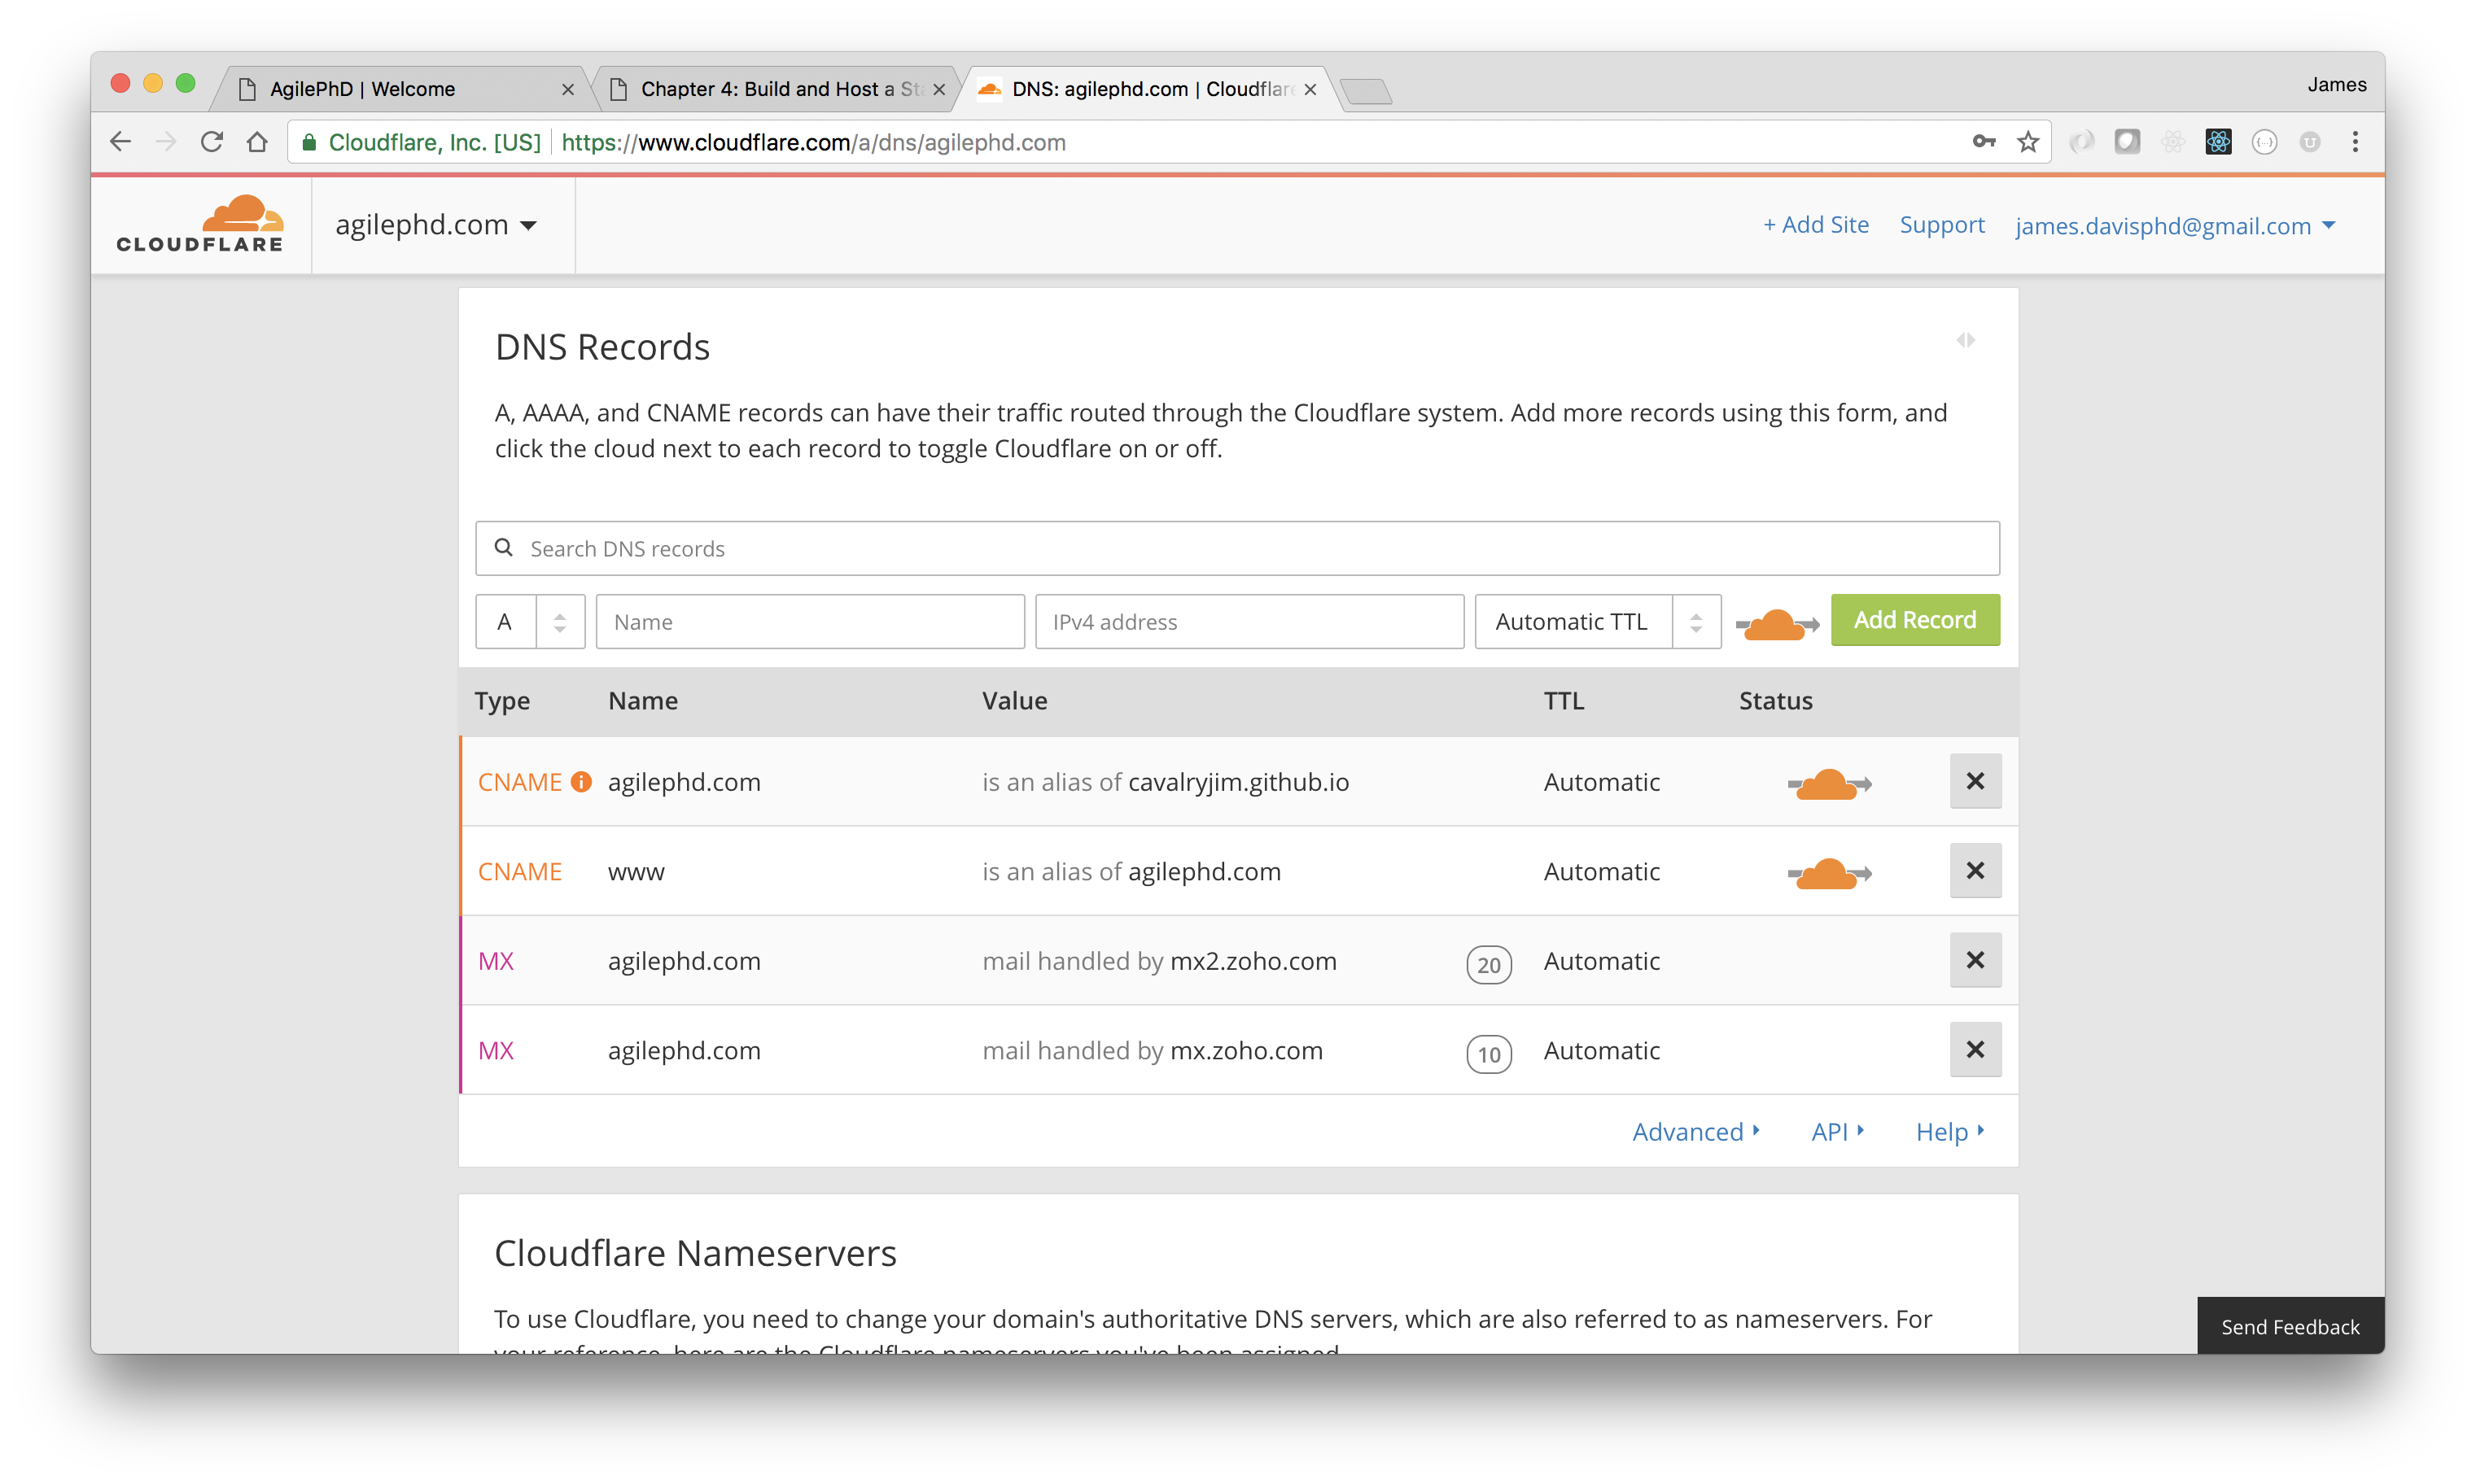Close the Chapter 4 tab
Image resolution: width=2476 pixels, height=1484 pixels.
(x=938, y=89)
